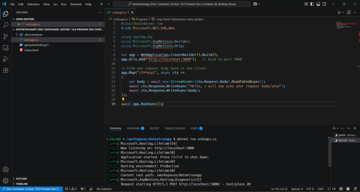Viewport: 360px width, 192px height.
Task: Expand the Timeline section
Action: (x=14, y=184)
